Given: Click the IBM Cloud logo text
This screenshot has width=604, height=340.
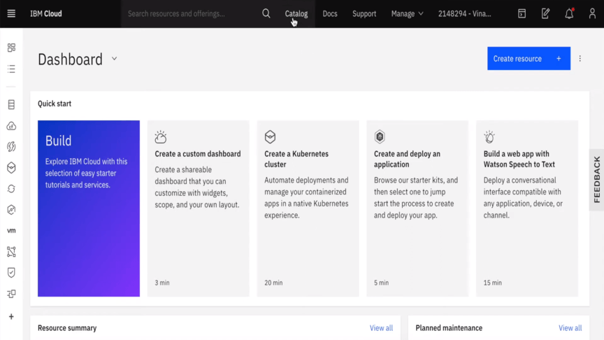Looking at the screenshot, I should (x=46, y=13).
